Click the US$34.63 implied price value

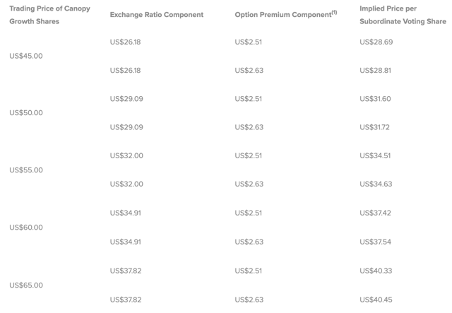click(376, 184)
